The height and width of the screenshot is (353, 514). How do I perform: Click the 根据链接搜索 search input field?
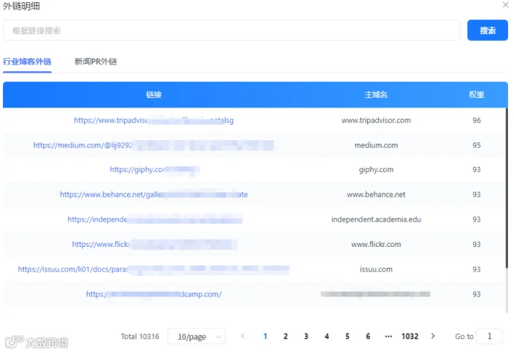[232, 30]
